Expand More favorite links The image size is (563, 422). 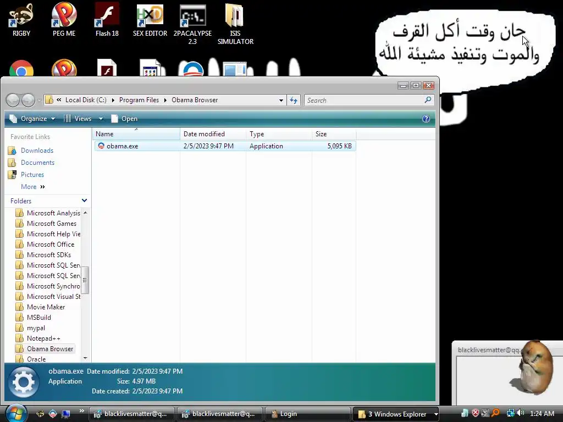(x=32, y=187)
